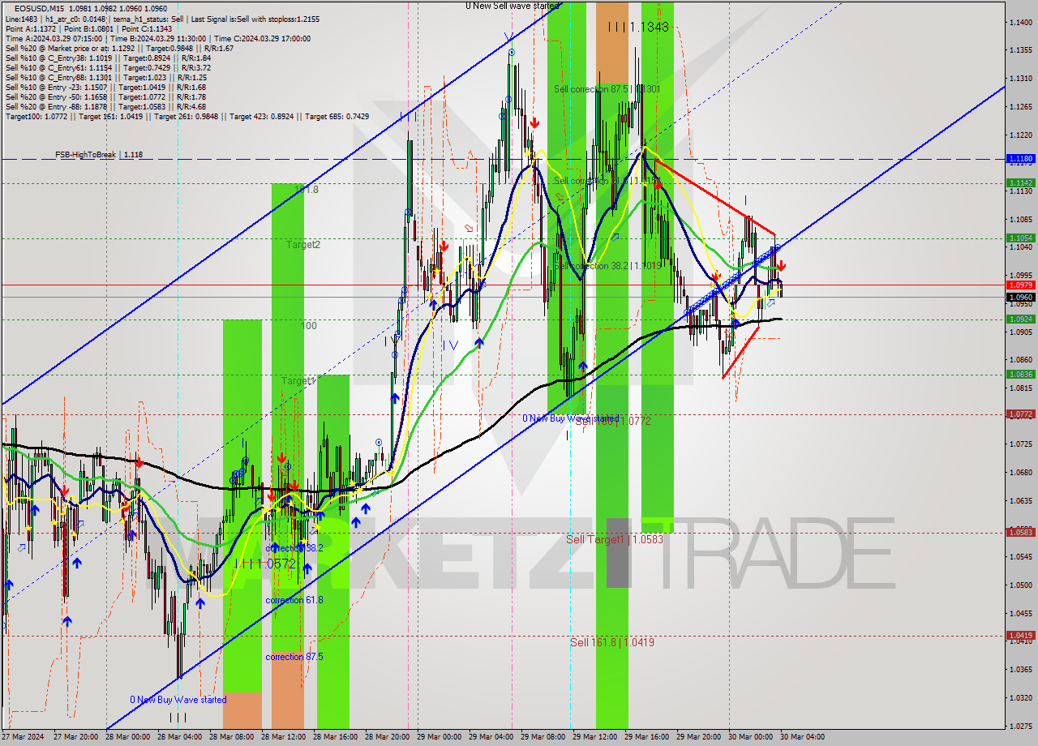
Task: Click the '28 Mar 12:00' time axis label
Action: 285,737
